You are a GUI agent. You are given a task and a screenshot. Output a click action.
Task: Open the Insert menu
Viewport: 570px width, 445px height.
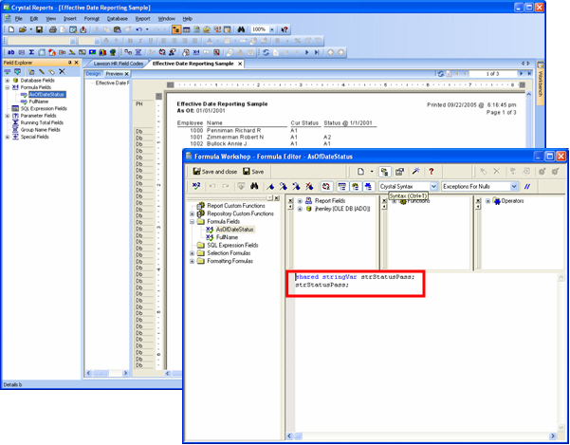pyautogui.click(x=70, y=19)
